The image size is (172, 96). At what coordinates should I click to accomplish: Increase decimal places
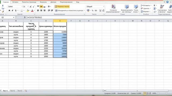(x=100, y=11)
